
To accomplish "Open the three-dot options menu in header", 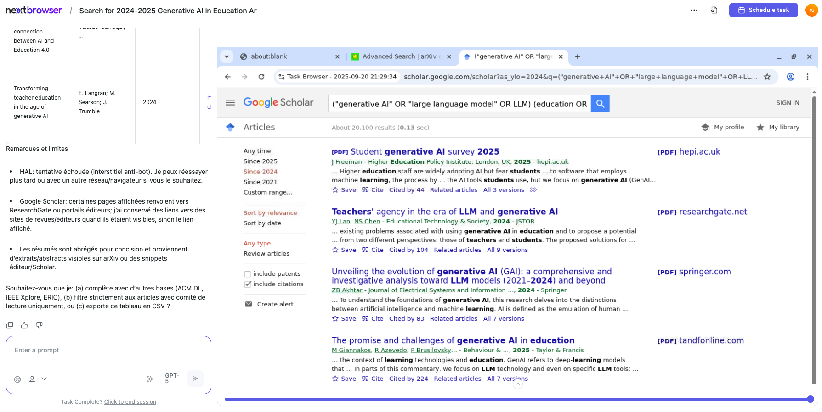I will [x=694, y=10].
